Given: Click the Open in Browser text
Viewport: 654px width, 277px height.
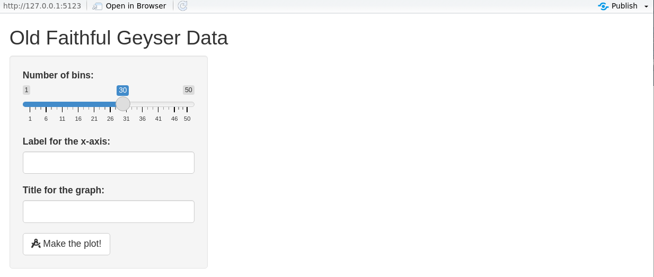Looking at the screenshot, I should pyautogui.click(x=136, y=6).
